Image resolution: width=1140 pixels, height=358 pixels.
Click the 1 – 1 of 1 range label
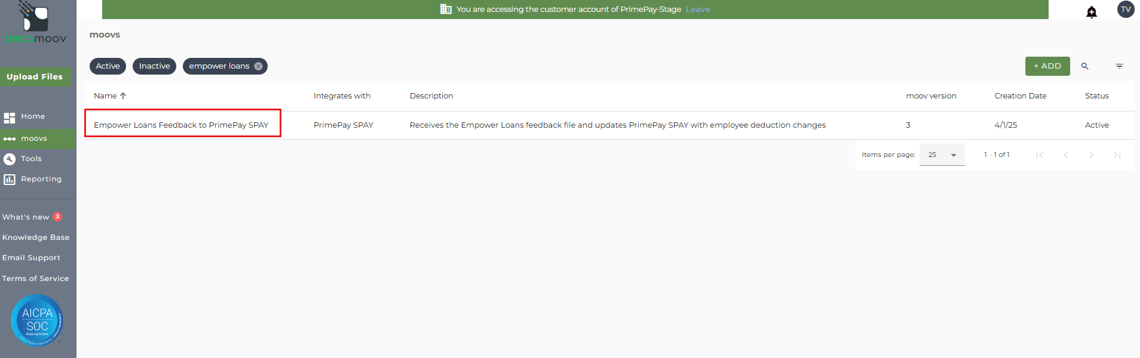click(x=997, y=155)
